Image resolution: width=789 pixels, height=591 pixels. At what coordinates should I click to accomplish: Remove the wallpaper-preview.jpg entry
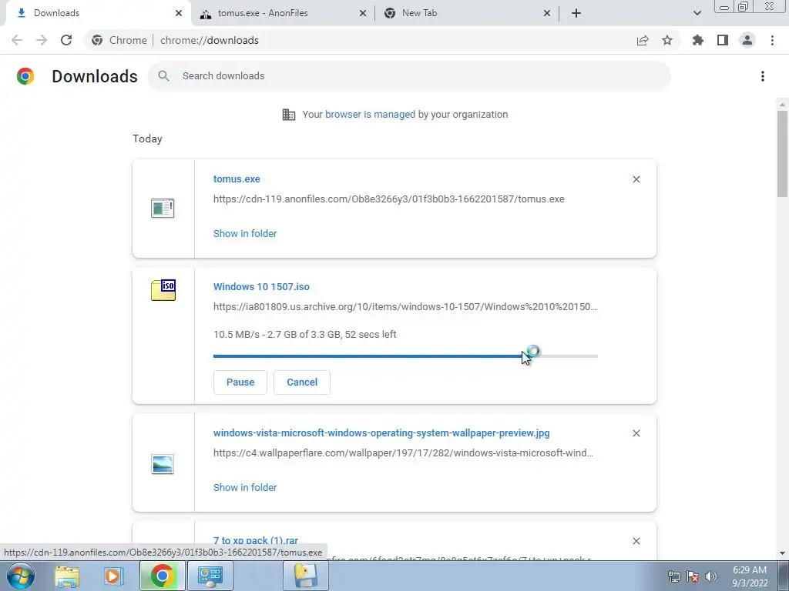[x=636, y=433]
